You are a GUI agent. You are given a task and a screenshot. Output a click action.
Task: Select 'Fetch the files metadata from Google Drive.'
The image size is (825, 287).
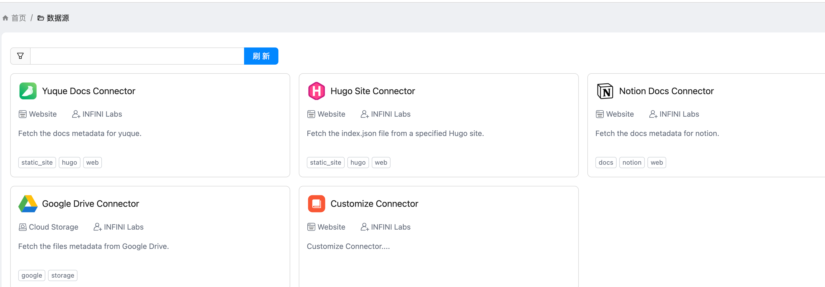(94, 246)
